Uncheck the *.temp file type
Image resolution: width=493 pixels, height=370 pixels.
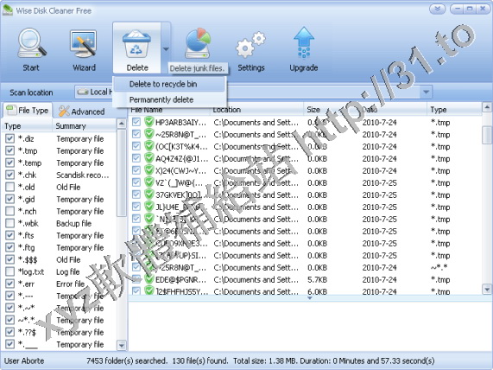pos(9,163)
